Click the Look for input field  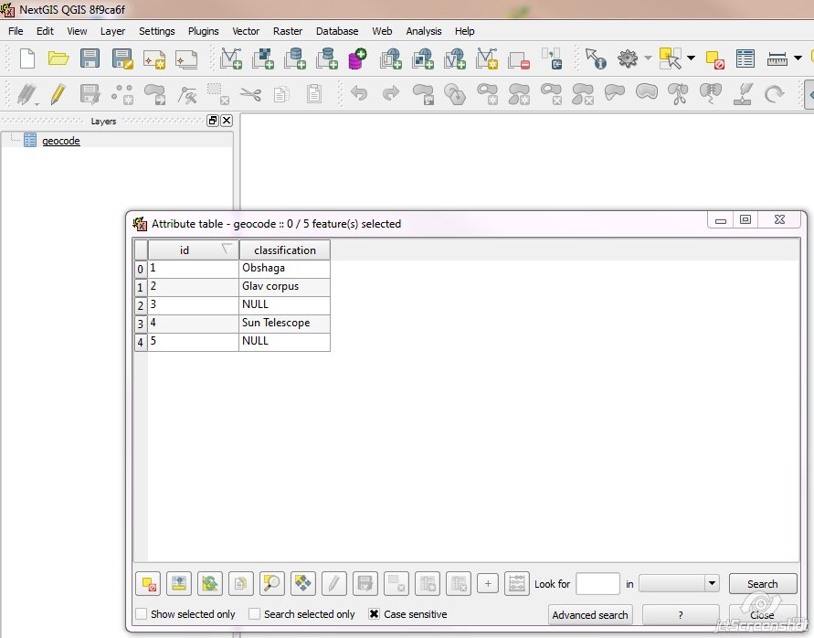pos(597,583)
